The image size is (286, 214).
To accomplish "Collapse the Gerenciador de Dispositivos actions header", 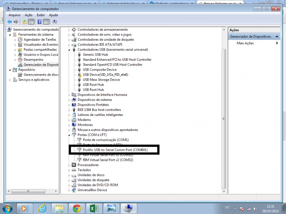I will point(277,36).
